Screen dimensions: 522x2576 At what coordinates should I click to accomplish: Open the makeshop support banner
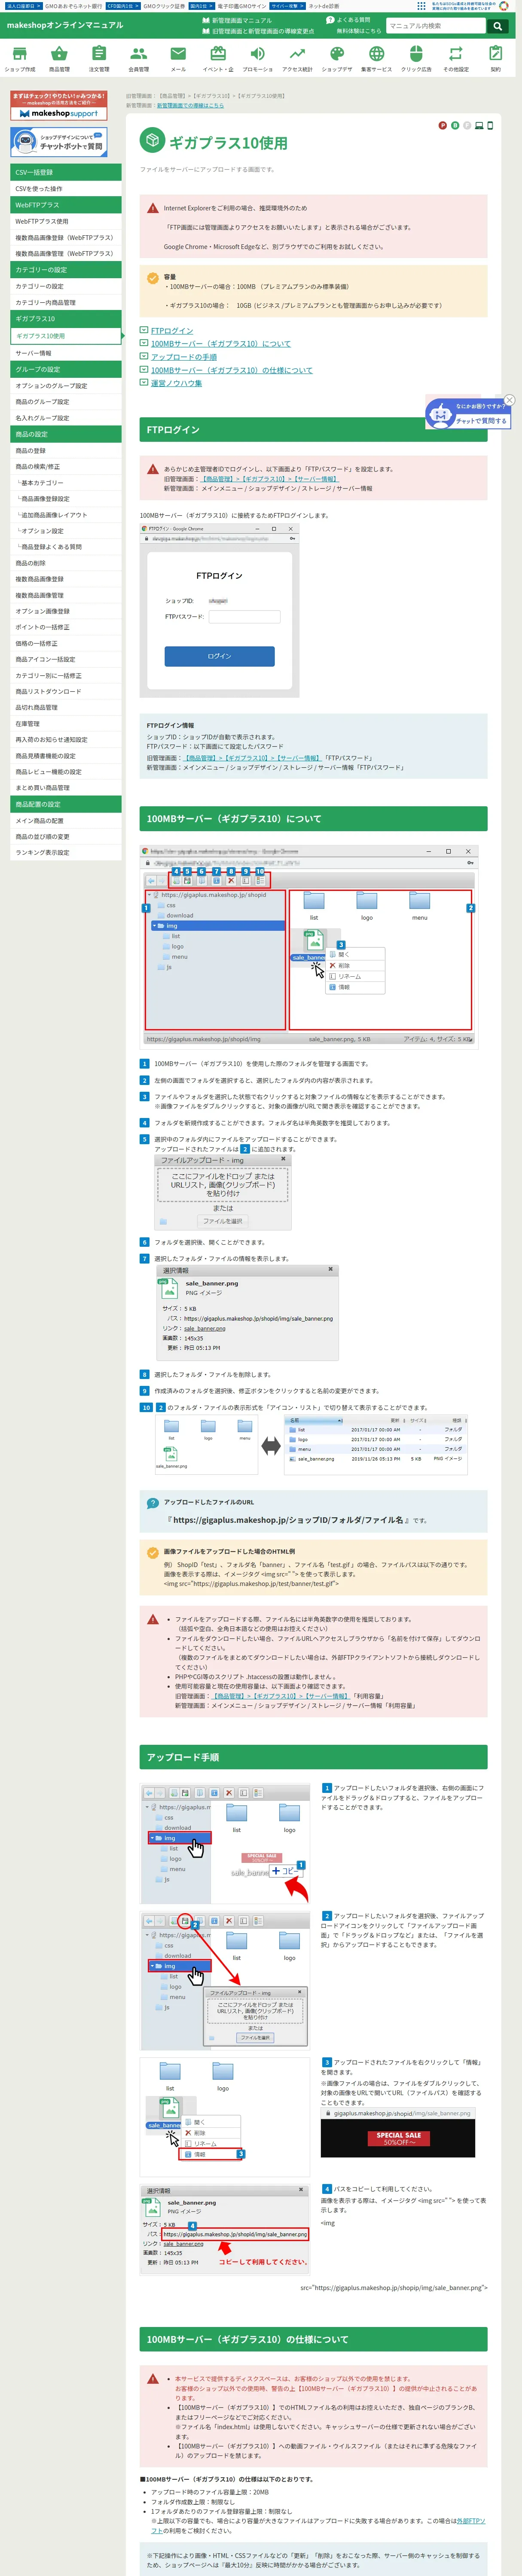click(x=59, y=106)
